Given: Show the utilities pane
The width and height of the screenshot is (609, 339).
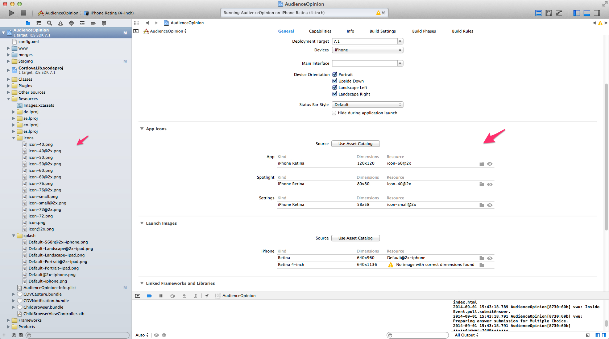Looking at the screenshot, I should (597, 13).
